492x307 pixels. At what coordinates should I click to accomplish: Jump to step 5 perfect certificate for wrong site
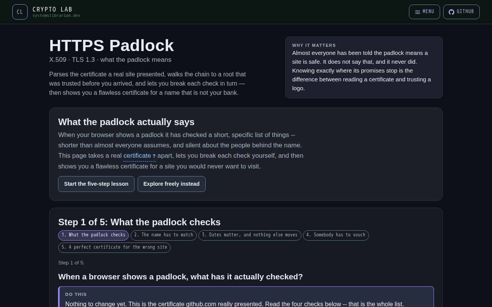point(114,248)
